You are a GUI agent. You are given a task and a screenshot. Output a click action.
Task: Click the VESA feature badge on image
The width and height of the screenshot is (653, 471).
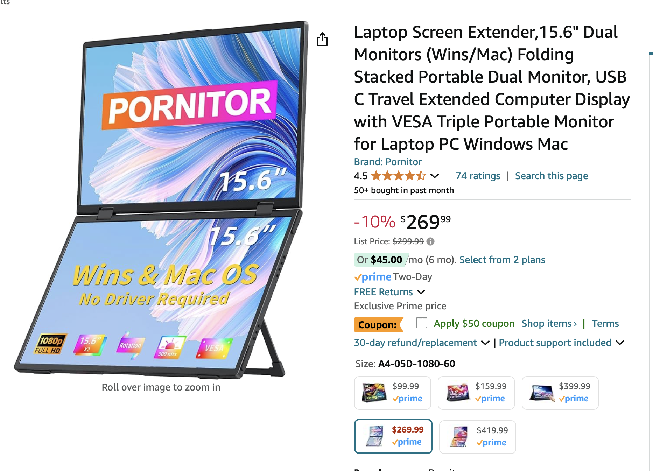click(214, 348)
